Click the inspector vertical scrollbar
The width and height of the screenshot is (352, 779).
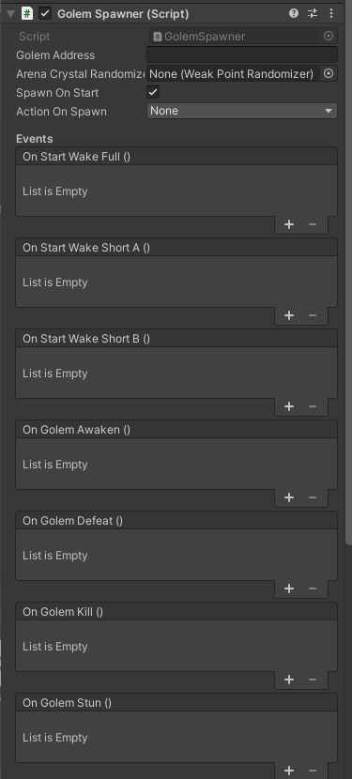tap(348, 273)
